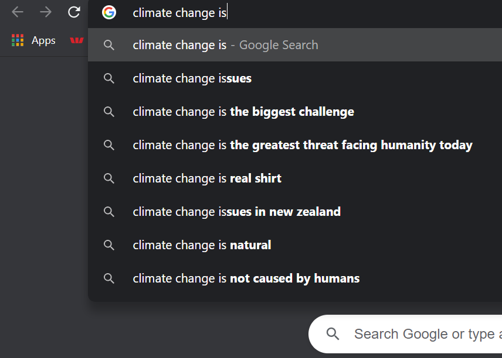This screenshot has height=358, width=502.
Task: Open the Apps grid icon in bookmarks bar
Action: click(18, 40)
